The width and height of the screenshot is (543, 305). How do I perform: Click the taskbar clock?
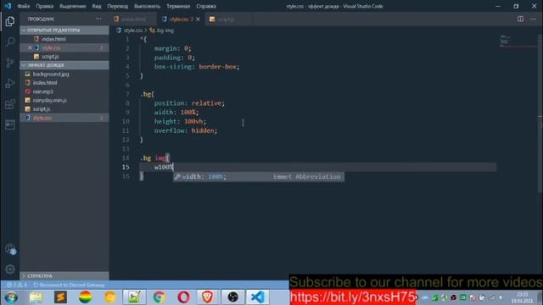pyautogui.click(x=522, y=297)
